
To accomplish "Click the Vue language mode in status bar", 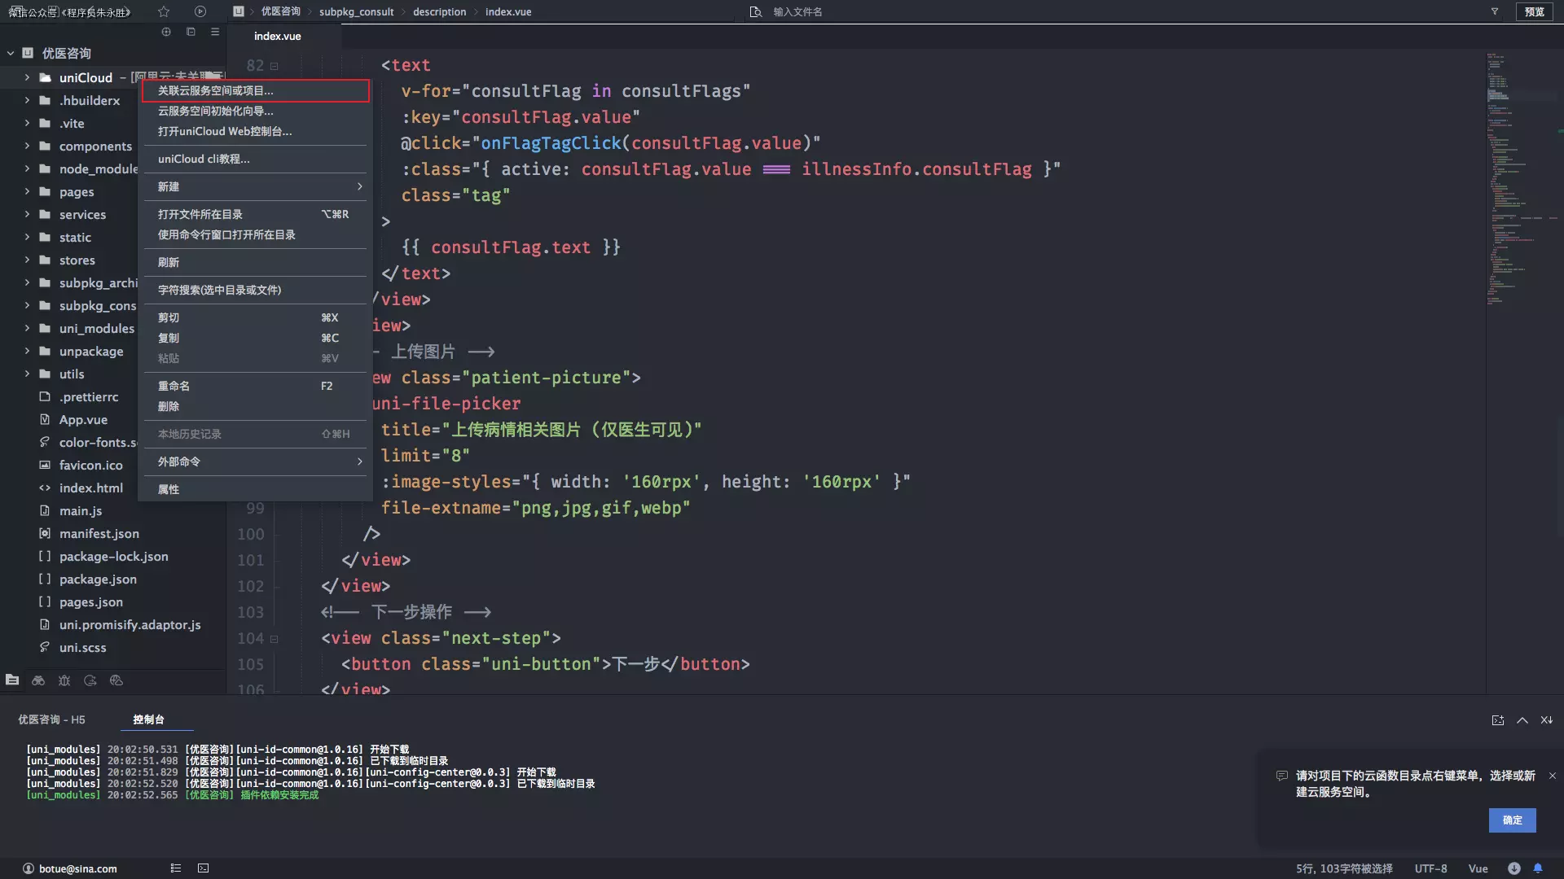I will click(x=1478, y=868).
